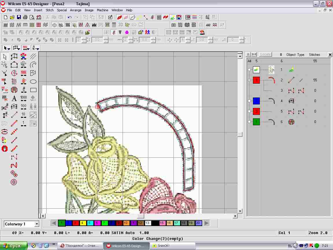Viewport: 333px width, 250px height.
Task: Click the Print icon in toolbar
Action: [x=25, y=17]
